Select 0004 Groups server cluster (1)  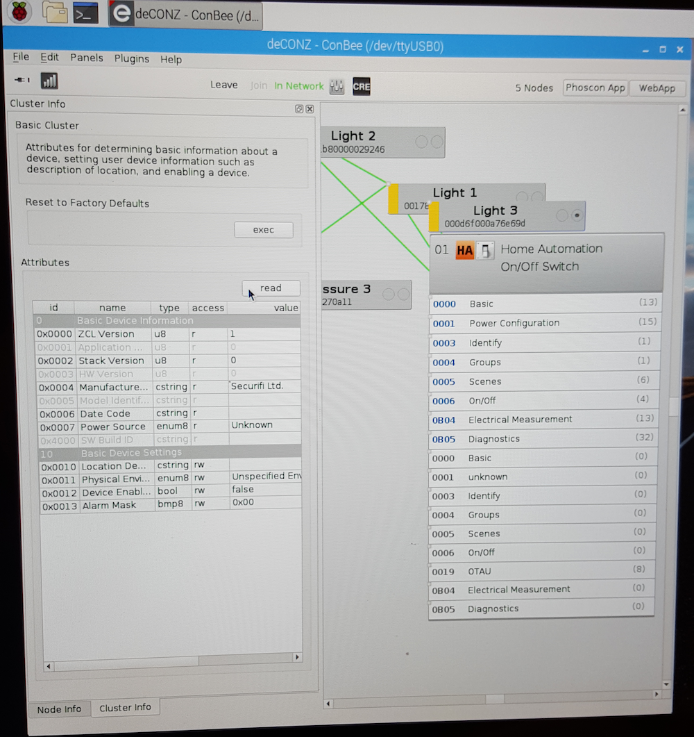click(x=543, y=362)
